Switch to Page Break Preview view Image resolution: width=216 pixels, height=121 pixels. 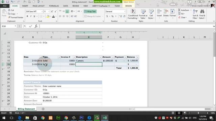185,113
